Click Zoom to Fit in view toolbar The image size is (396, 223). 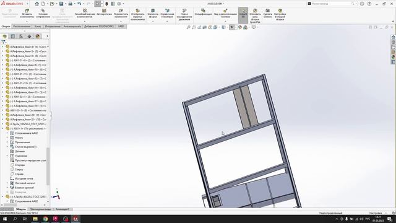[188, 27]
